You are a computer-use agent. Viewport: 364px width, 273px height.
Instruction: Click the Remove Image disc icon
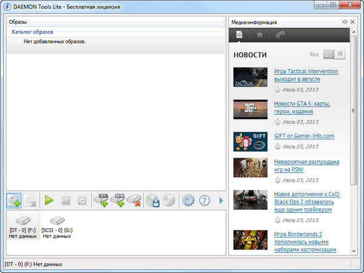[x=30, y=201]
